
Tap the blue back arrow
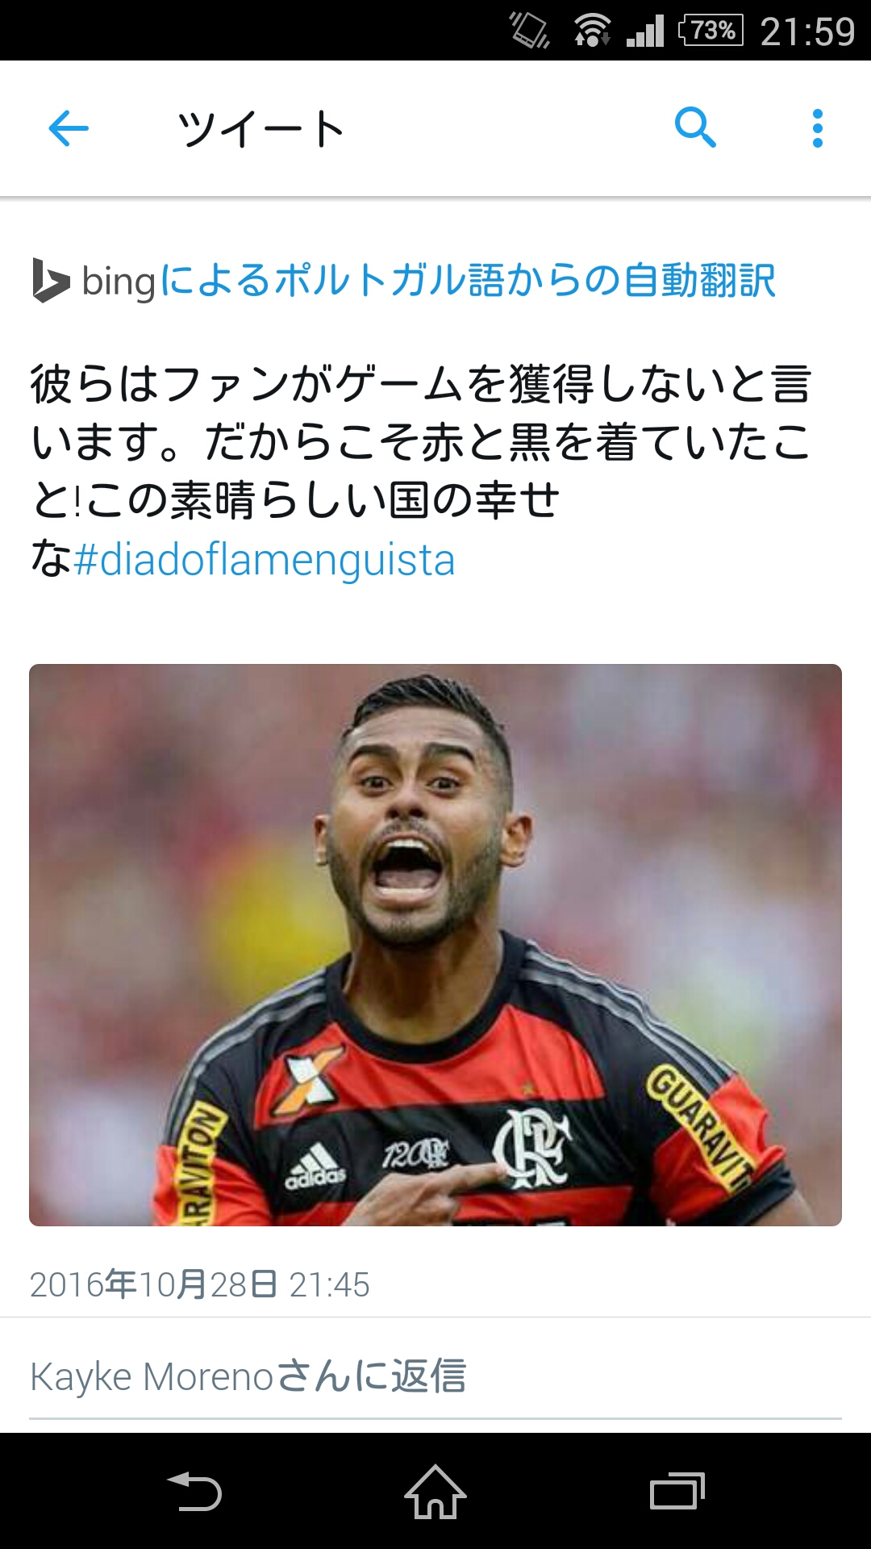pyautogui.click(x=69, y=128)
